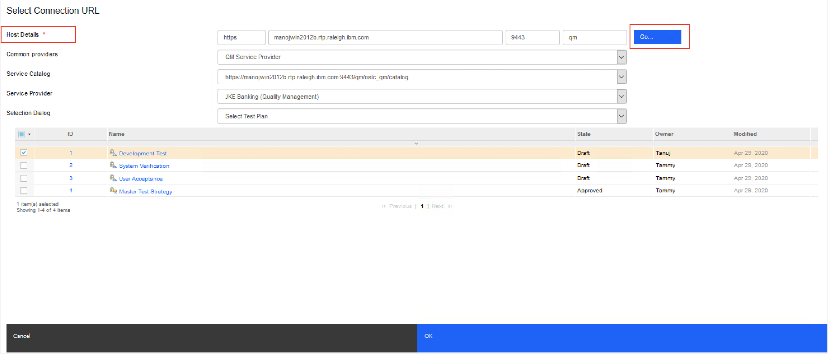Click the Draft state of System Verification

583,165
